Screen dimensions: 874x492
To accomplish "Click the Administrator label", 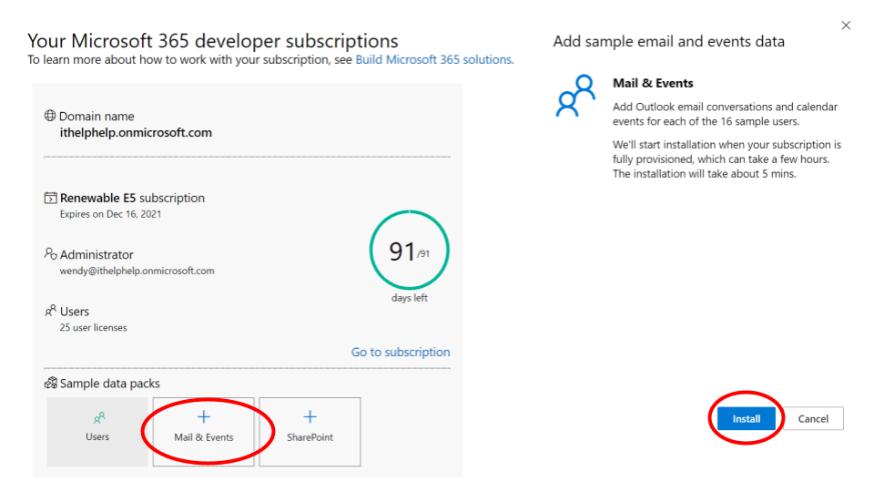I will pos(97,254).
